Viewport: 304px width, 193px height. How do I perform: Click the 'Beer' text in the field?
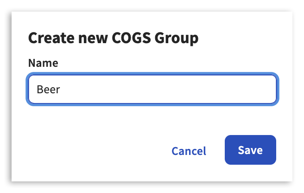[48, 89]
